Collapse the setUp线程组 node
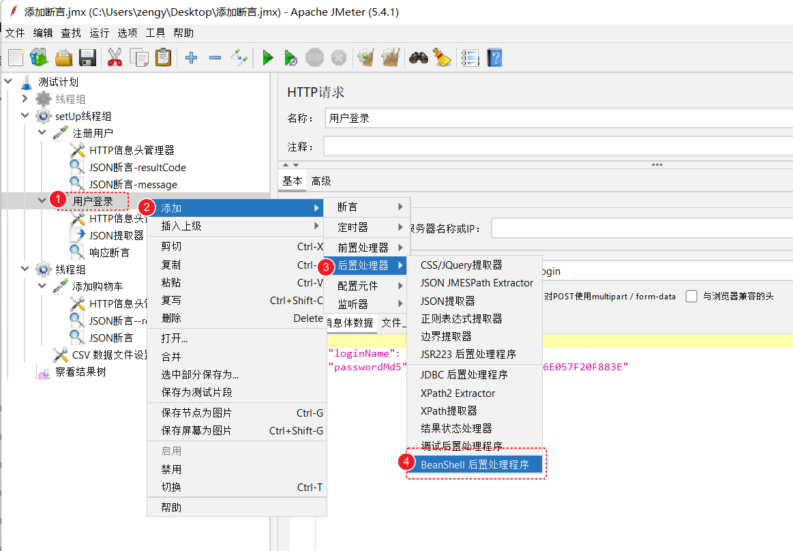The height and width of the screenshot is (551, 793). click(25, 115)
